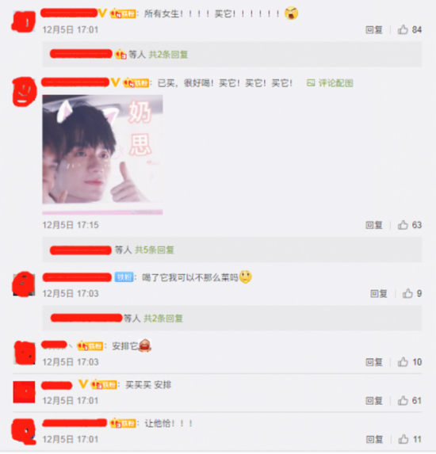Like the 让他恰 comment with 11 likes
436x454 pixels.
(x=403, y=439)
